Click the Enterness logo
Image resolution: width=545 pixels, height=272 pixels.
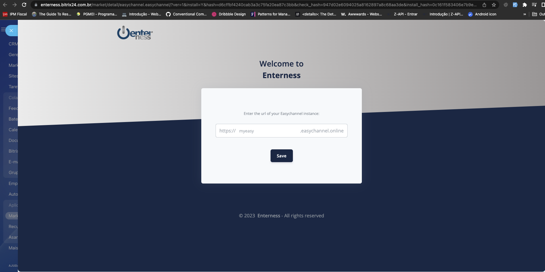pos(134,32)
